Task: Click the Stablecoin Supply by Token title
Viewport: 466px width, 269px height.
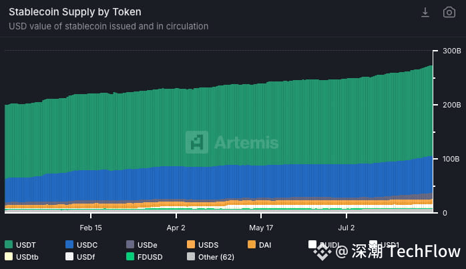Action: click(x=75, y=12)
